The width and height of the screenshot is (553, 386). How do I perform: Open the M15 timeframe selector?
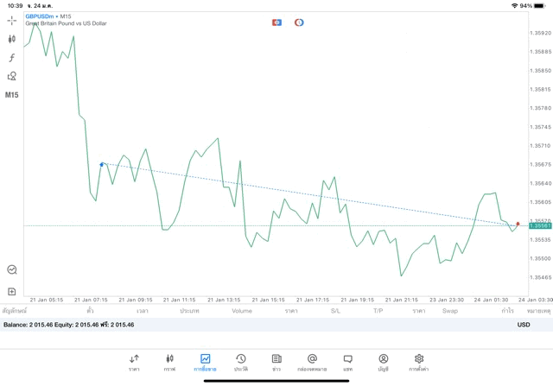pos(12,95)
